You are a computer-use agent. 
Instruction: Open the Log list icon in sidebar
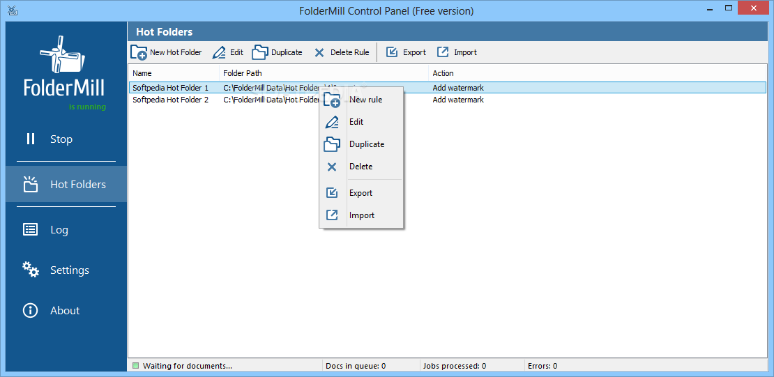tap(31, 229)
